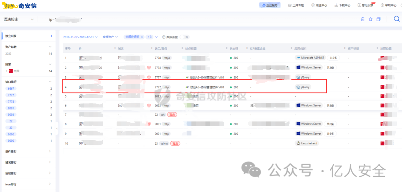402x192 pixels.
Task: Open 意见反馈 in the top bar
Action: click(x=366, y=5)
